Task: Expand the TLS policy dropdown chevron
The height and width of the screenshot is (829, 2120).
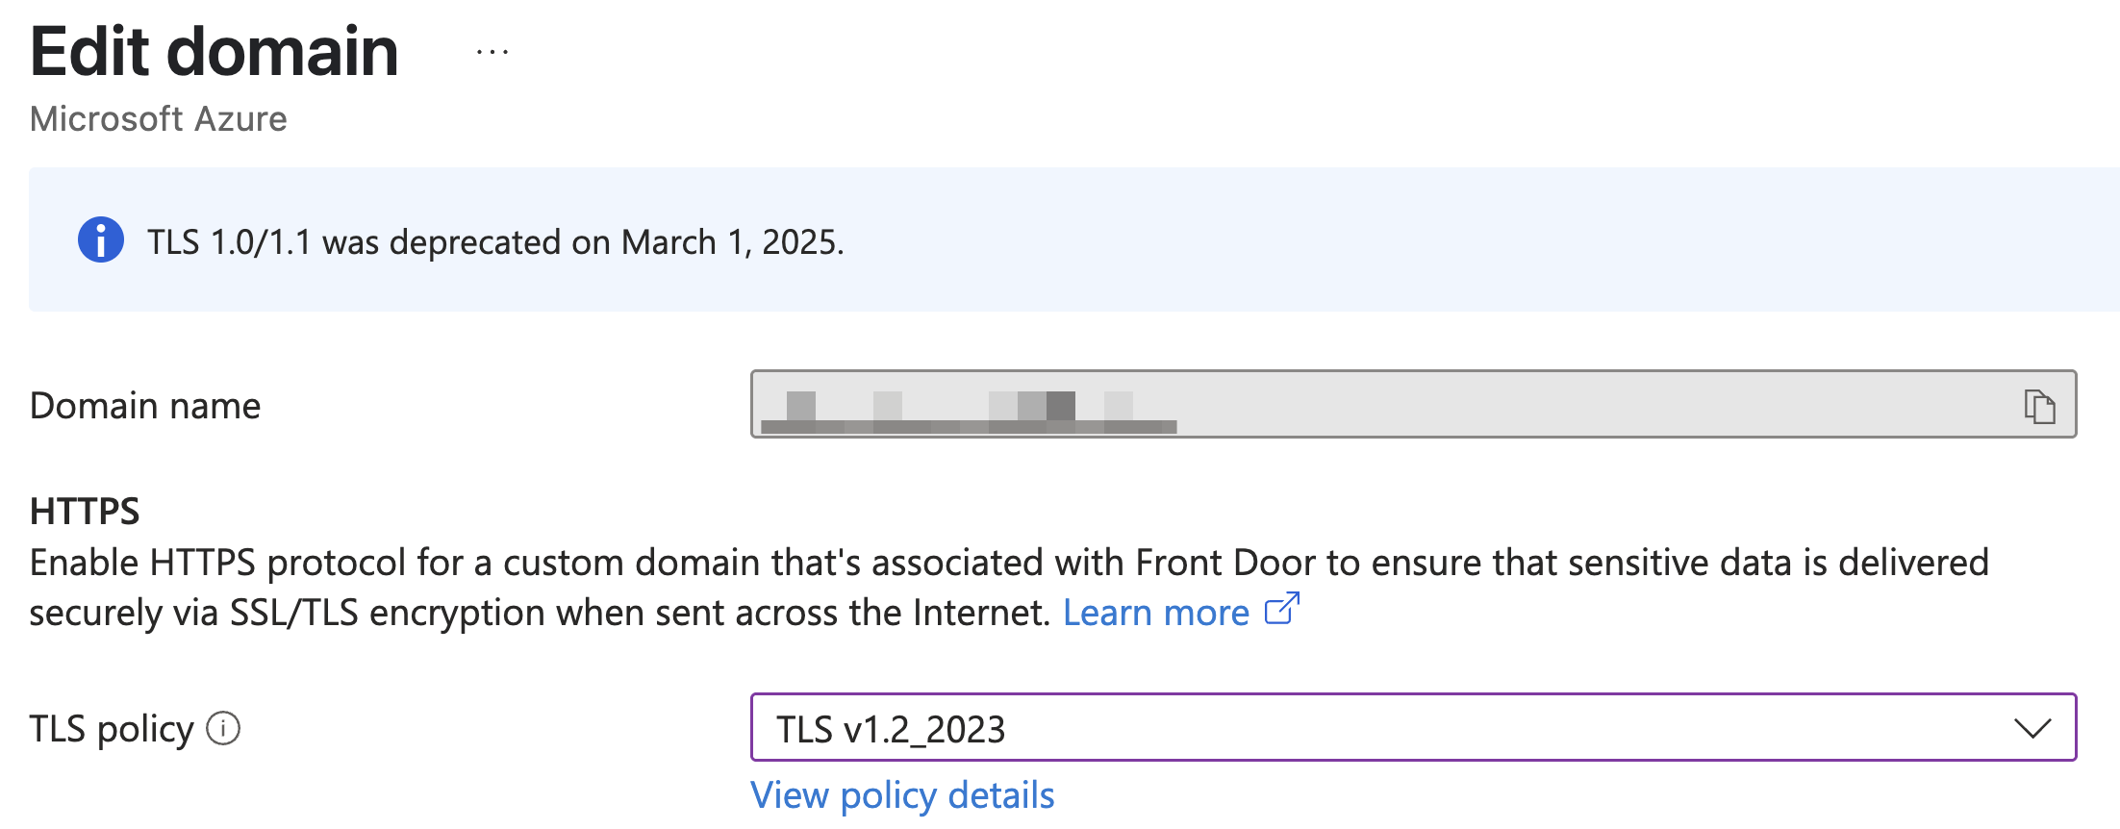Action: [x=2032, y=728]
